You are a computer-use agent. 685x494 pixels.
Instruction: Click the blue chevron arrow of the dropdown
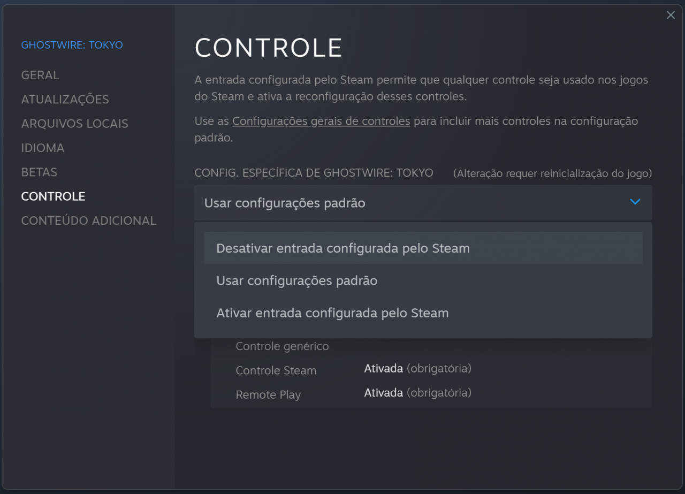635,202
